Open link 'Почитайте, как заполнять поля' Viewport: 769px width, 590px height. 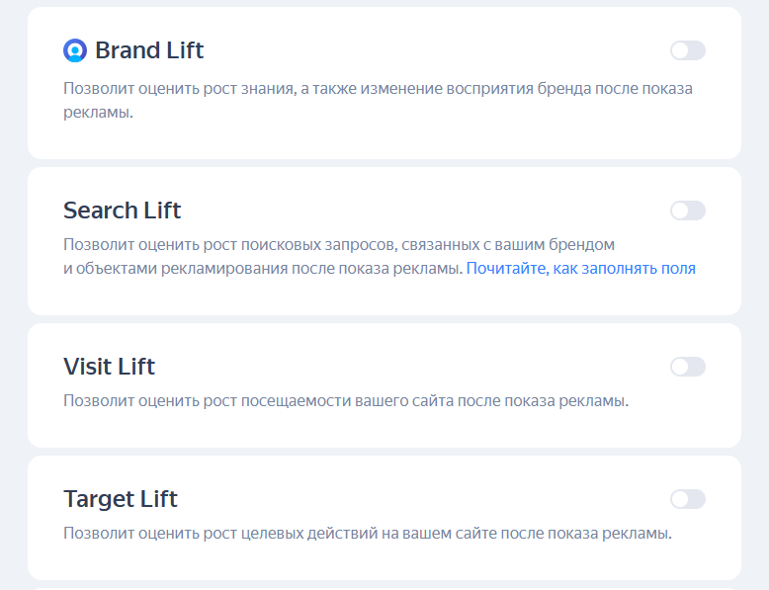[x=580, y=268]
